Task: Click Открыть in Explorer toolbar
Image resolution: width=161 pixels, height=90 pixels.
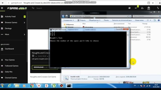Action: click(81, 20)
